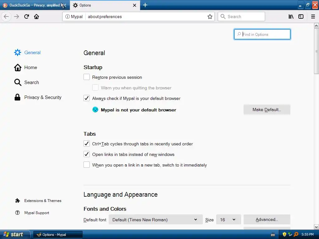Open Privacy & Security preferences
The width and height of the screenshot is (319, 239).
(x=38, y=97)
